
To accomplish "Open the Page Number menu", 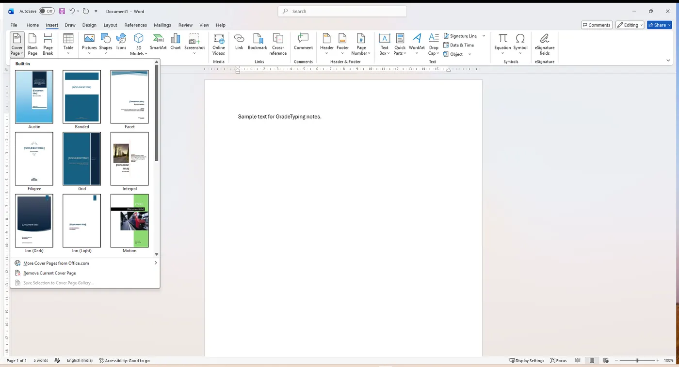I will (361, 45).
